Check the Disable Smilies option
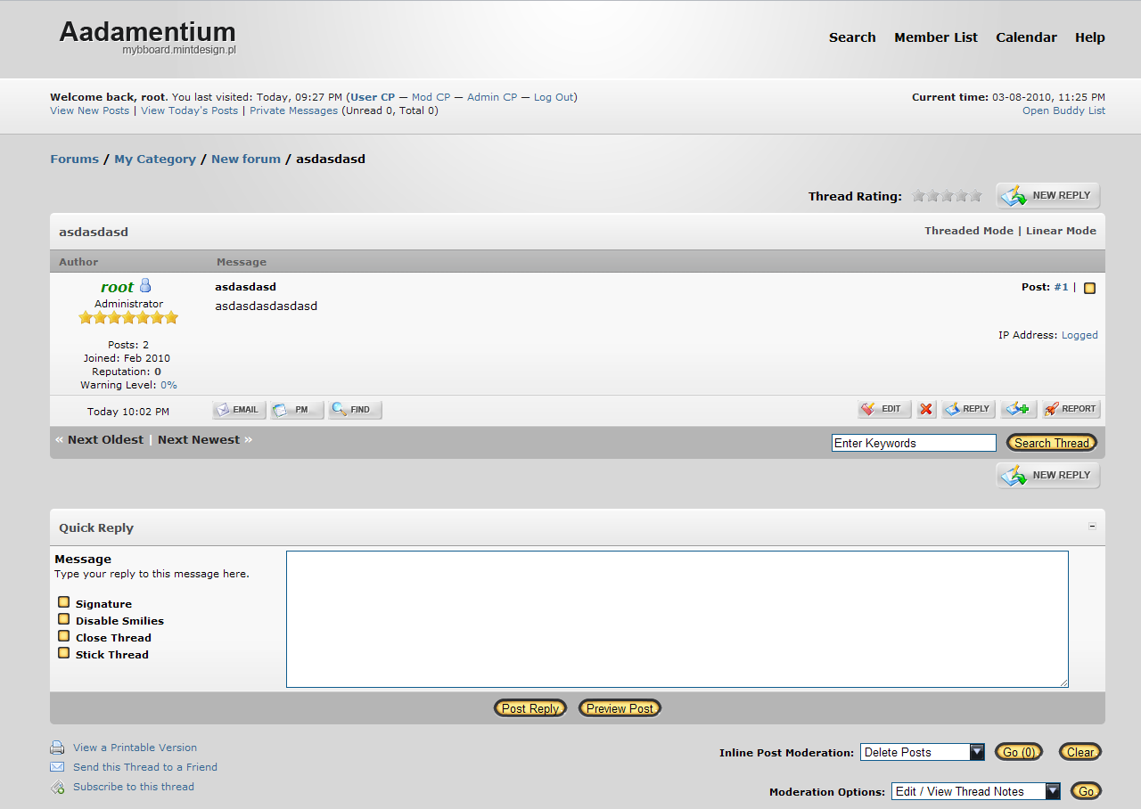Image resolution: width=1141 pixels, height=809 pixels. (x=64, y=619)
